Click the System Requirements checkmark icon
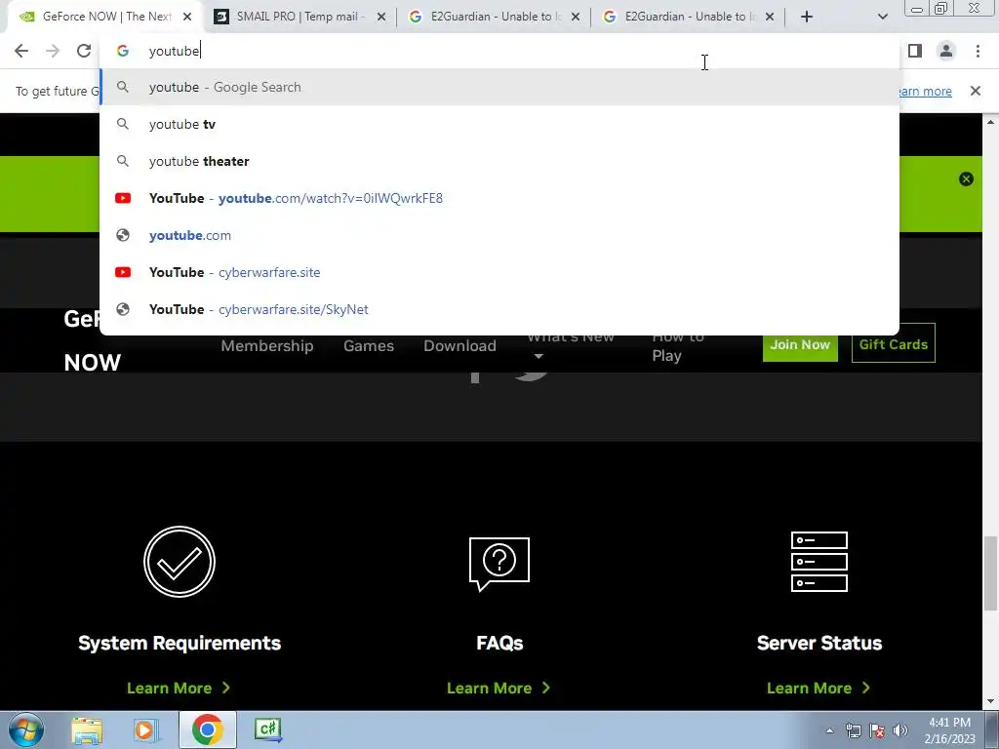The height and width of the screenshot is (749, 999). [x=180, y=561]
